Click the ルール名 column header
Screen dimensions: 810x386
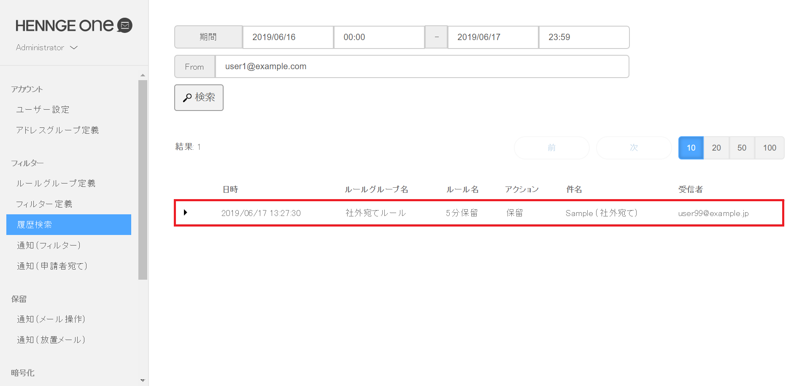(462, 189)
